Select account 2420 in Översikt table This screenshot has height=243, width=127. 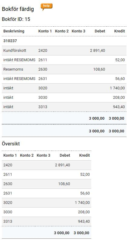click(8, 165)
